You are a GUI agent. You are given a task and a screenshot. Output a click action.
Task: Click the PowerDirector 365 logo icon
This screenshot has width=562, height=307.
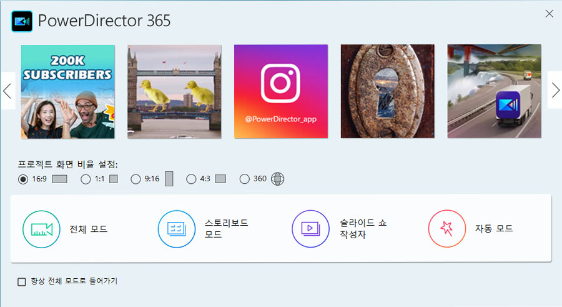tap(22, 21)
